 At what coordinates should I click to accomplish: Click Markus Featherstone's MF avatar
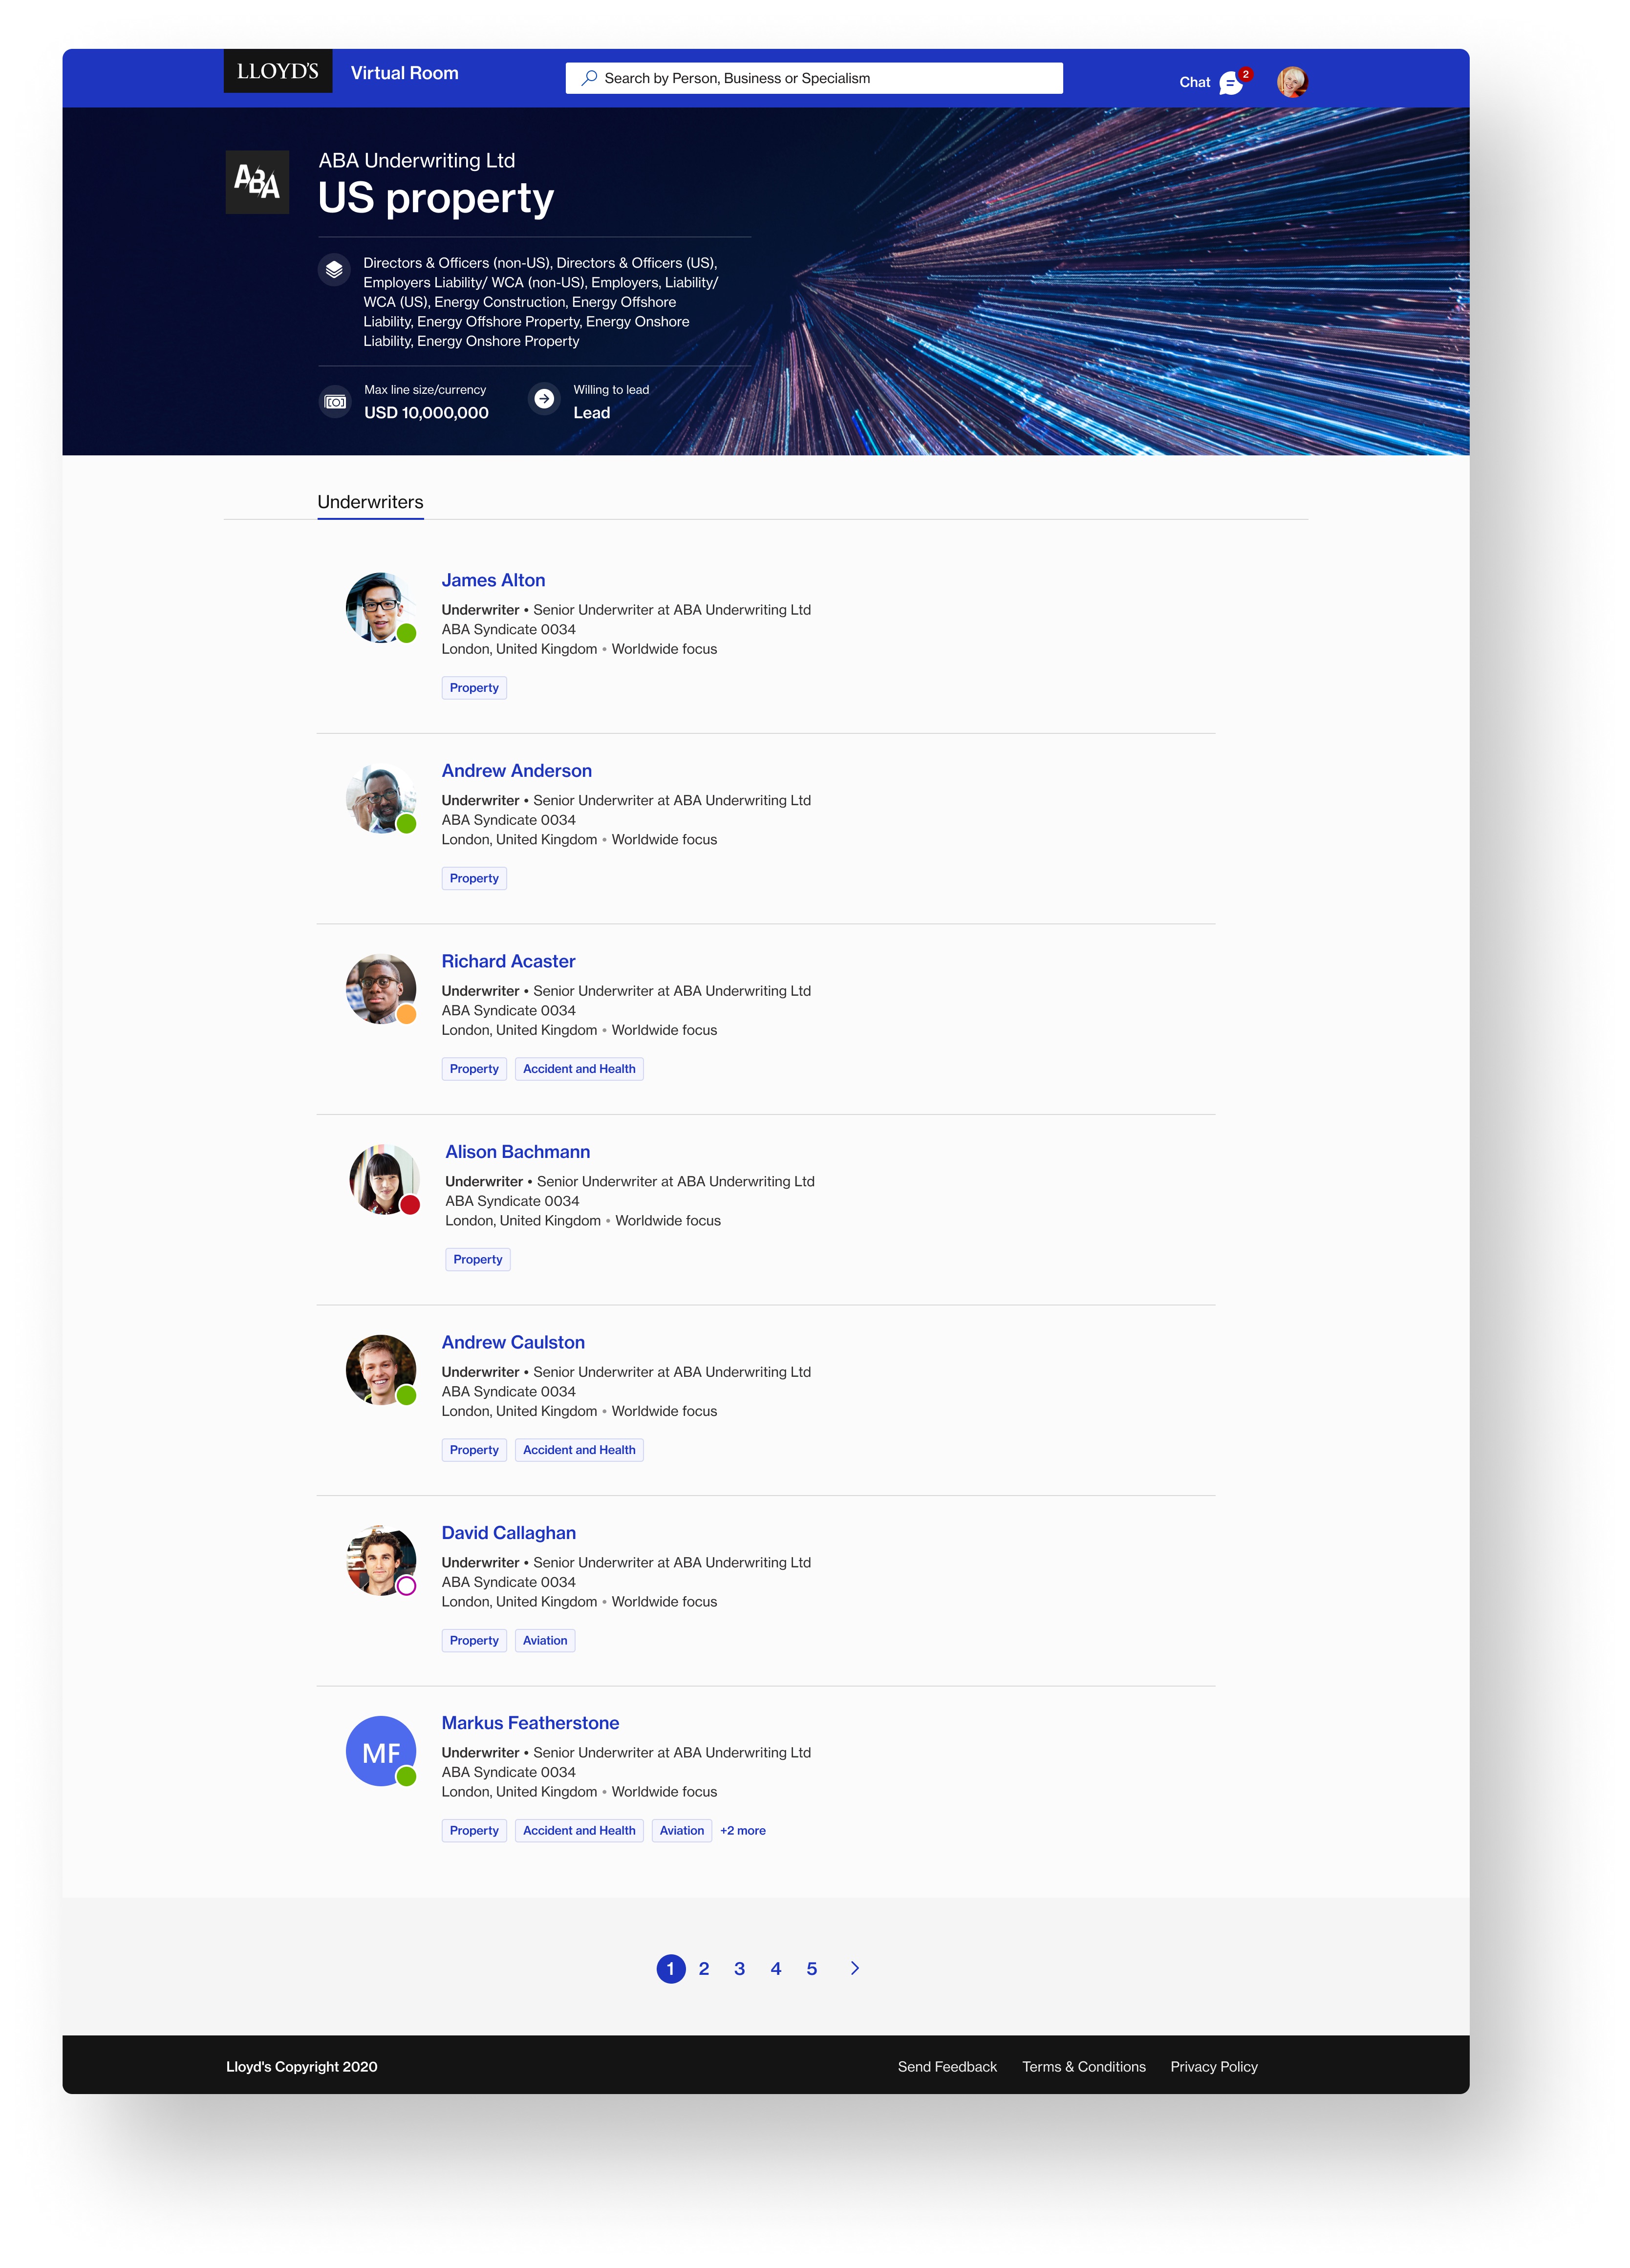tap(381, 1751)
